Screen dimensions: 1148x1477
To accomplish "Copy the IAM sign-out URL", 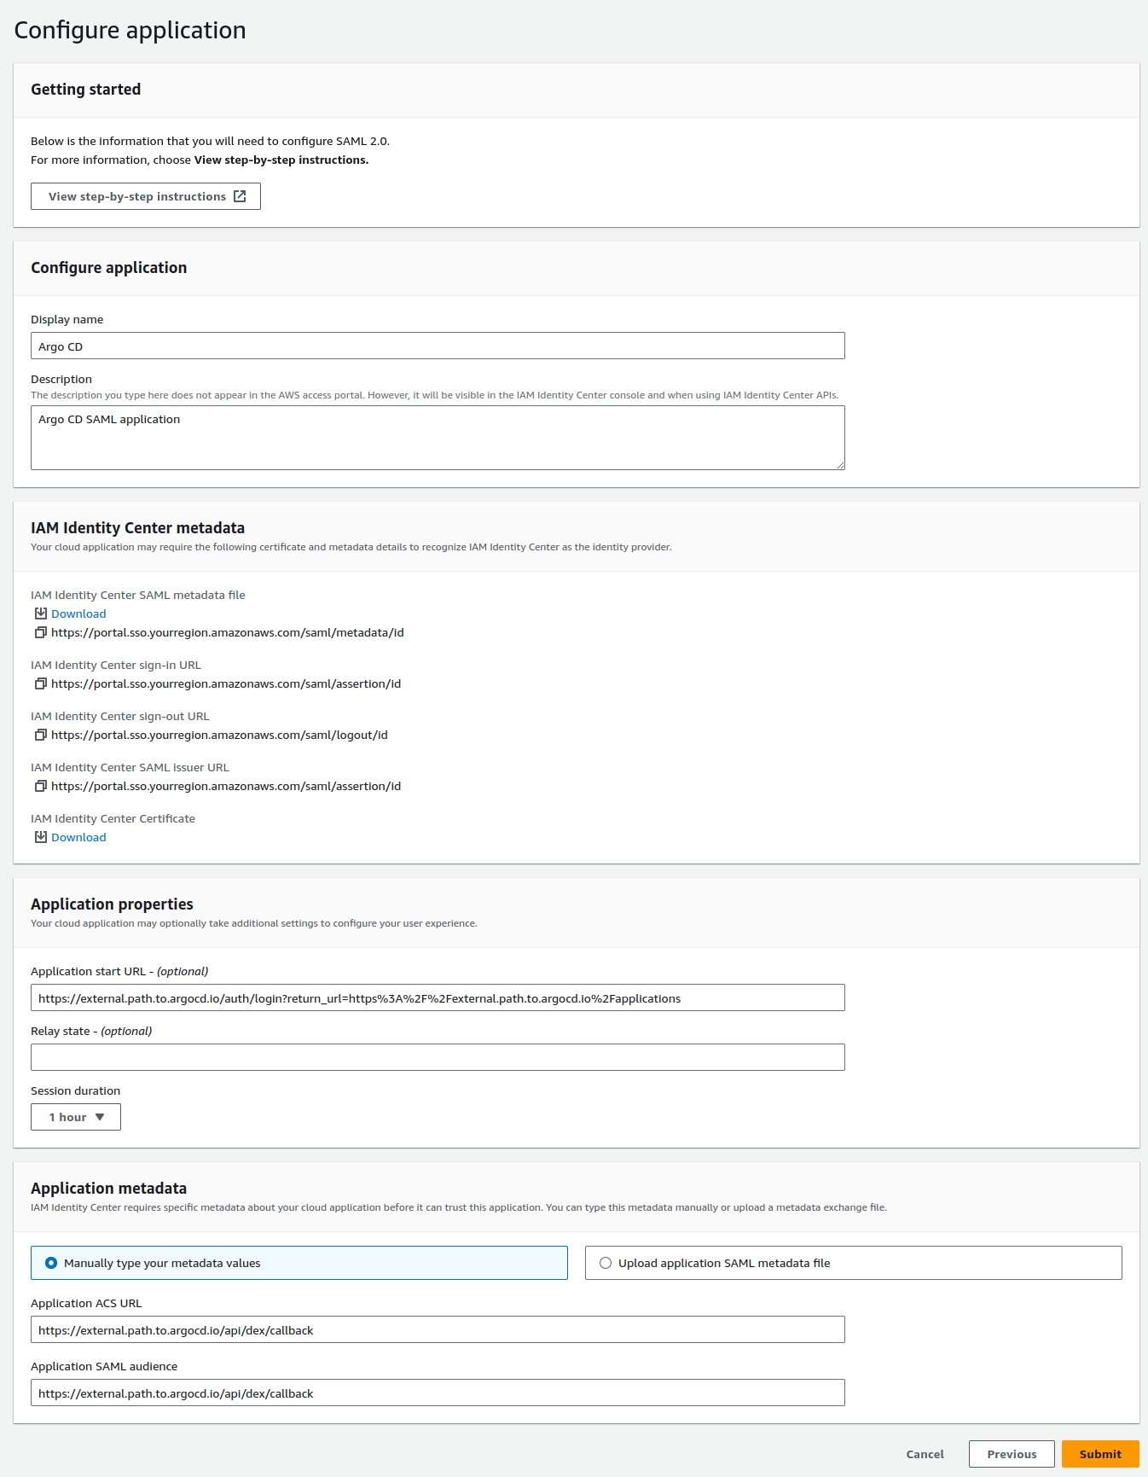I will coord(40,735).
